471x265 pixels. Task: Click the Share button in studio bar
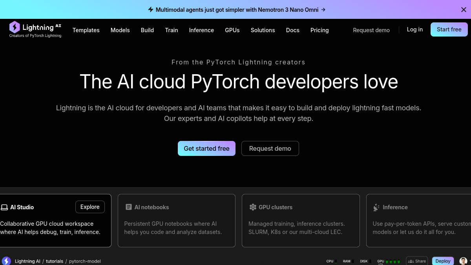417,261
